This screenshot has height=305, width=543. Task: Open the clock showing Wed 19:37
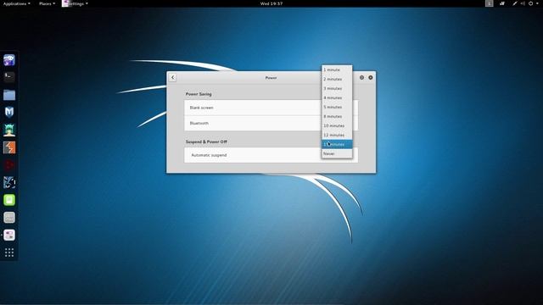pyautogui.click(x=271, y=3)
